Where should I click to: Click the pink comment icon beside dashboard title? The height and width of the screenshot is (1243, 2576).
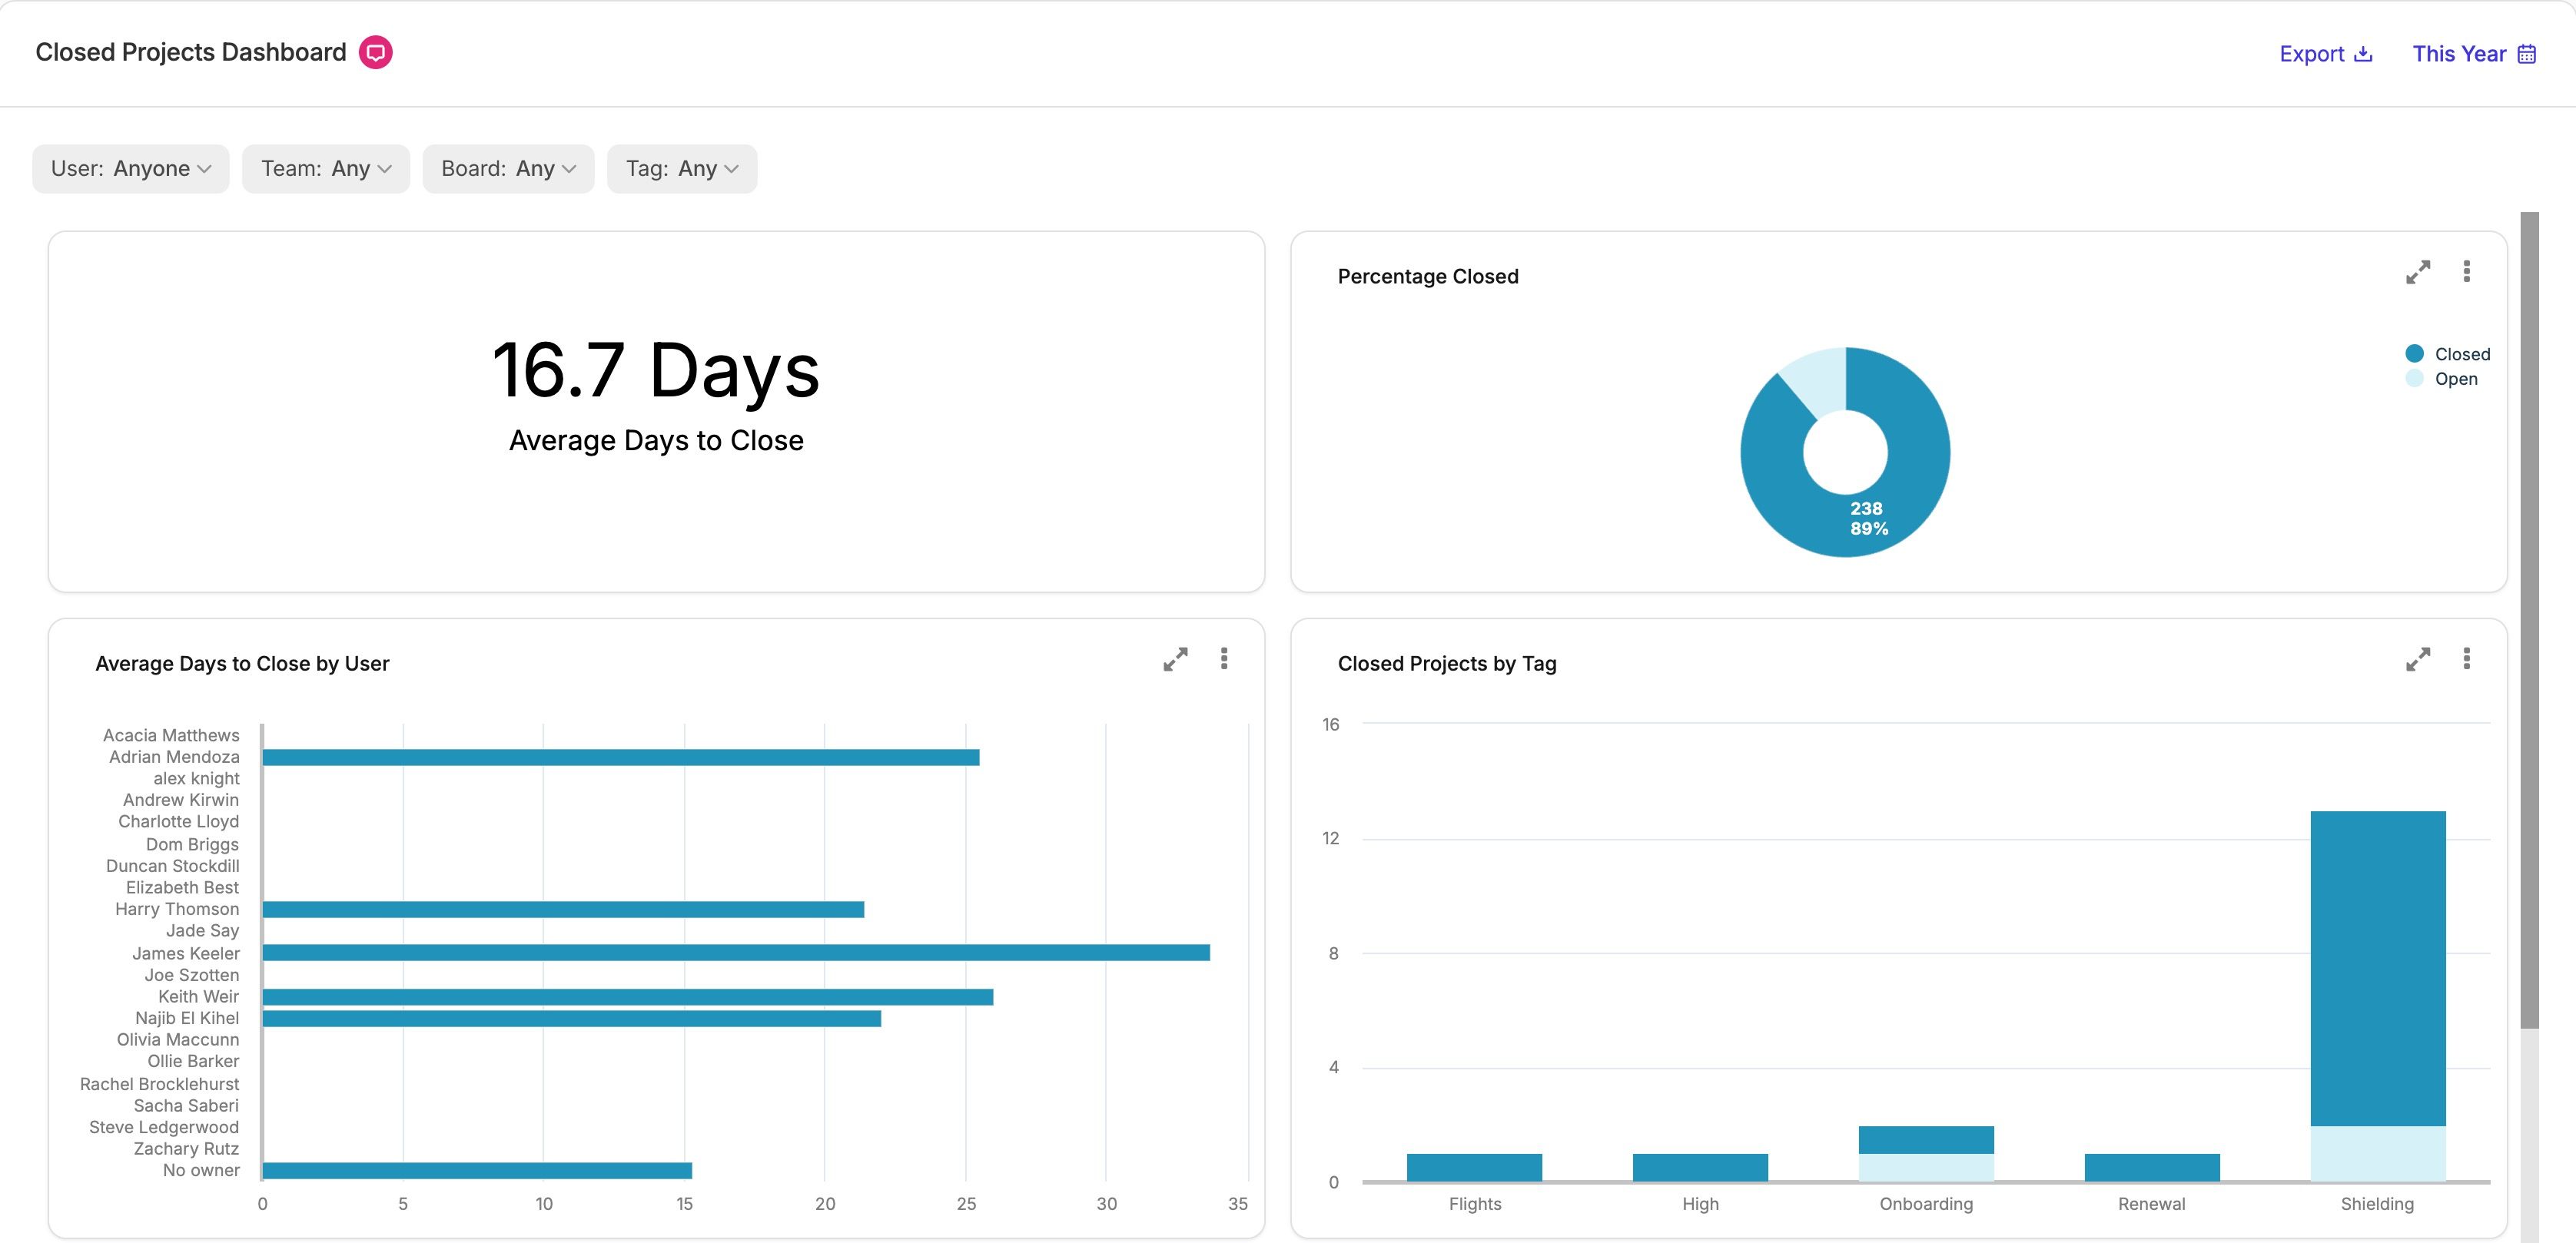tap(375, 52)
